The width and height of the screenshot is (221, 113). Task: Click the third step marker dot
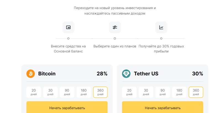click(161, 38)
